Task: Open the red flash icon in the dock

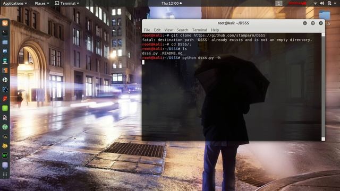Action: pos(5,99)
